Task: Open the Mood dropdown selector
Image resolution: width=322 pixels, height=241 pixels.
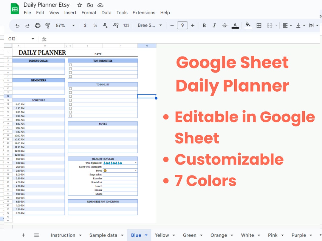Action: 136,170
